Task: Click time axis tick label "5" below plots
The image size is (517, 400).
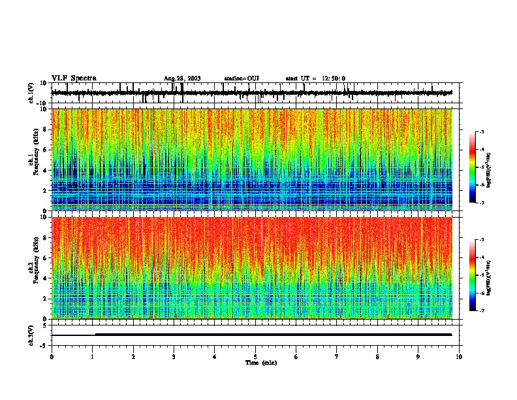Action: point(255,357)
